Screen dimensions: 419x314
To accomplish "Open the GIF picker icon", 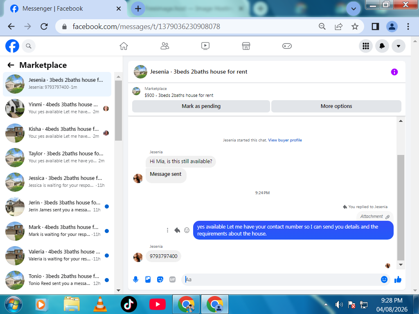I will [172, 280].
